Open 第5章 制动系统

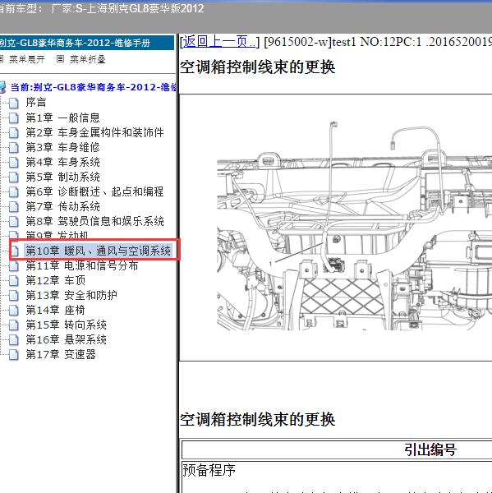[x=63, y=177]
